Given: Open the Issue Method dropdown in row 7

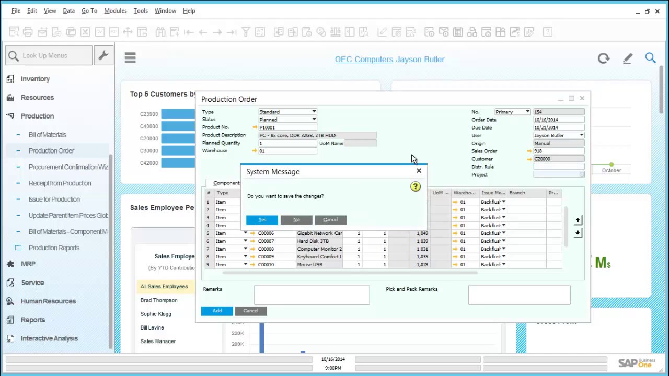Looking at the screenshot, I should pyautogui.click(x=503, y=249).
